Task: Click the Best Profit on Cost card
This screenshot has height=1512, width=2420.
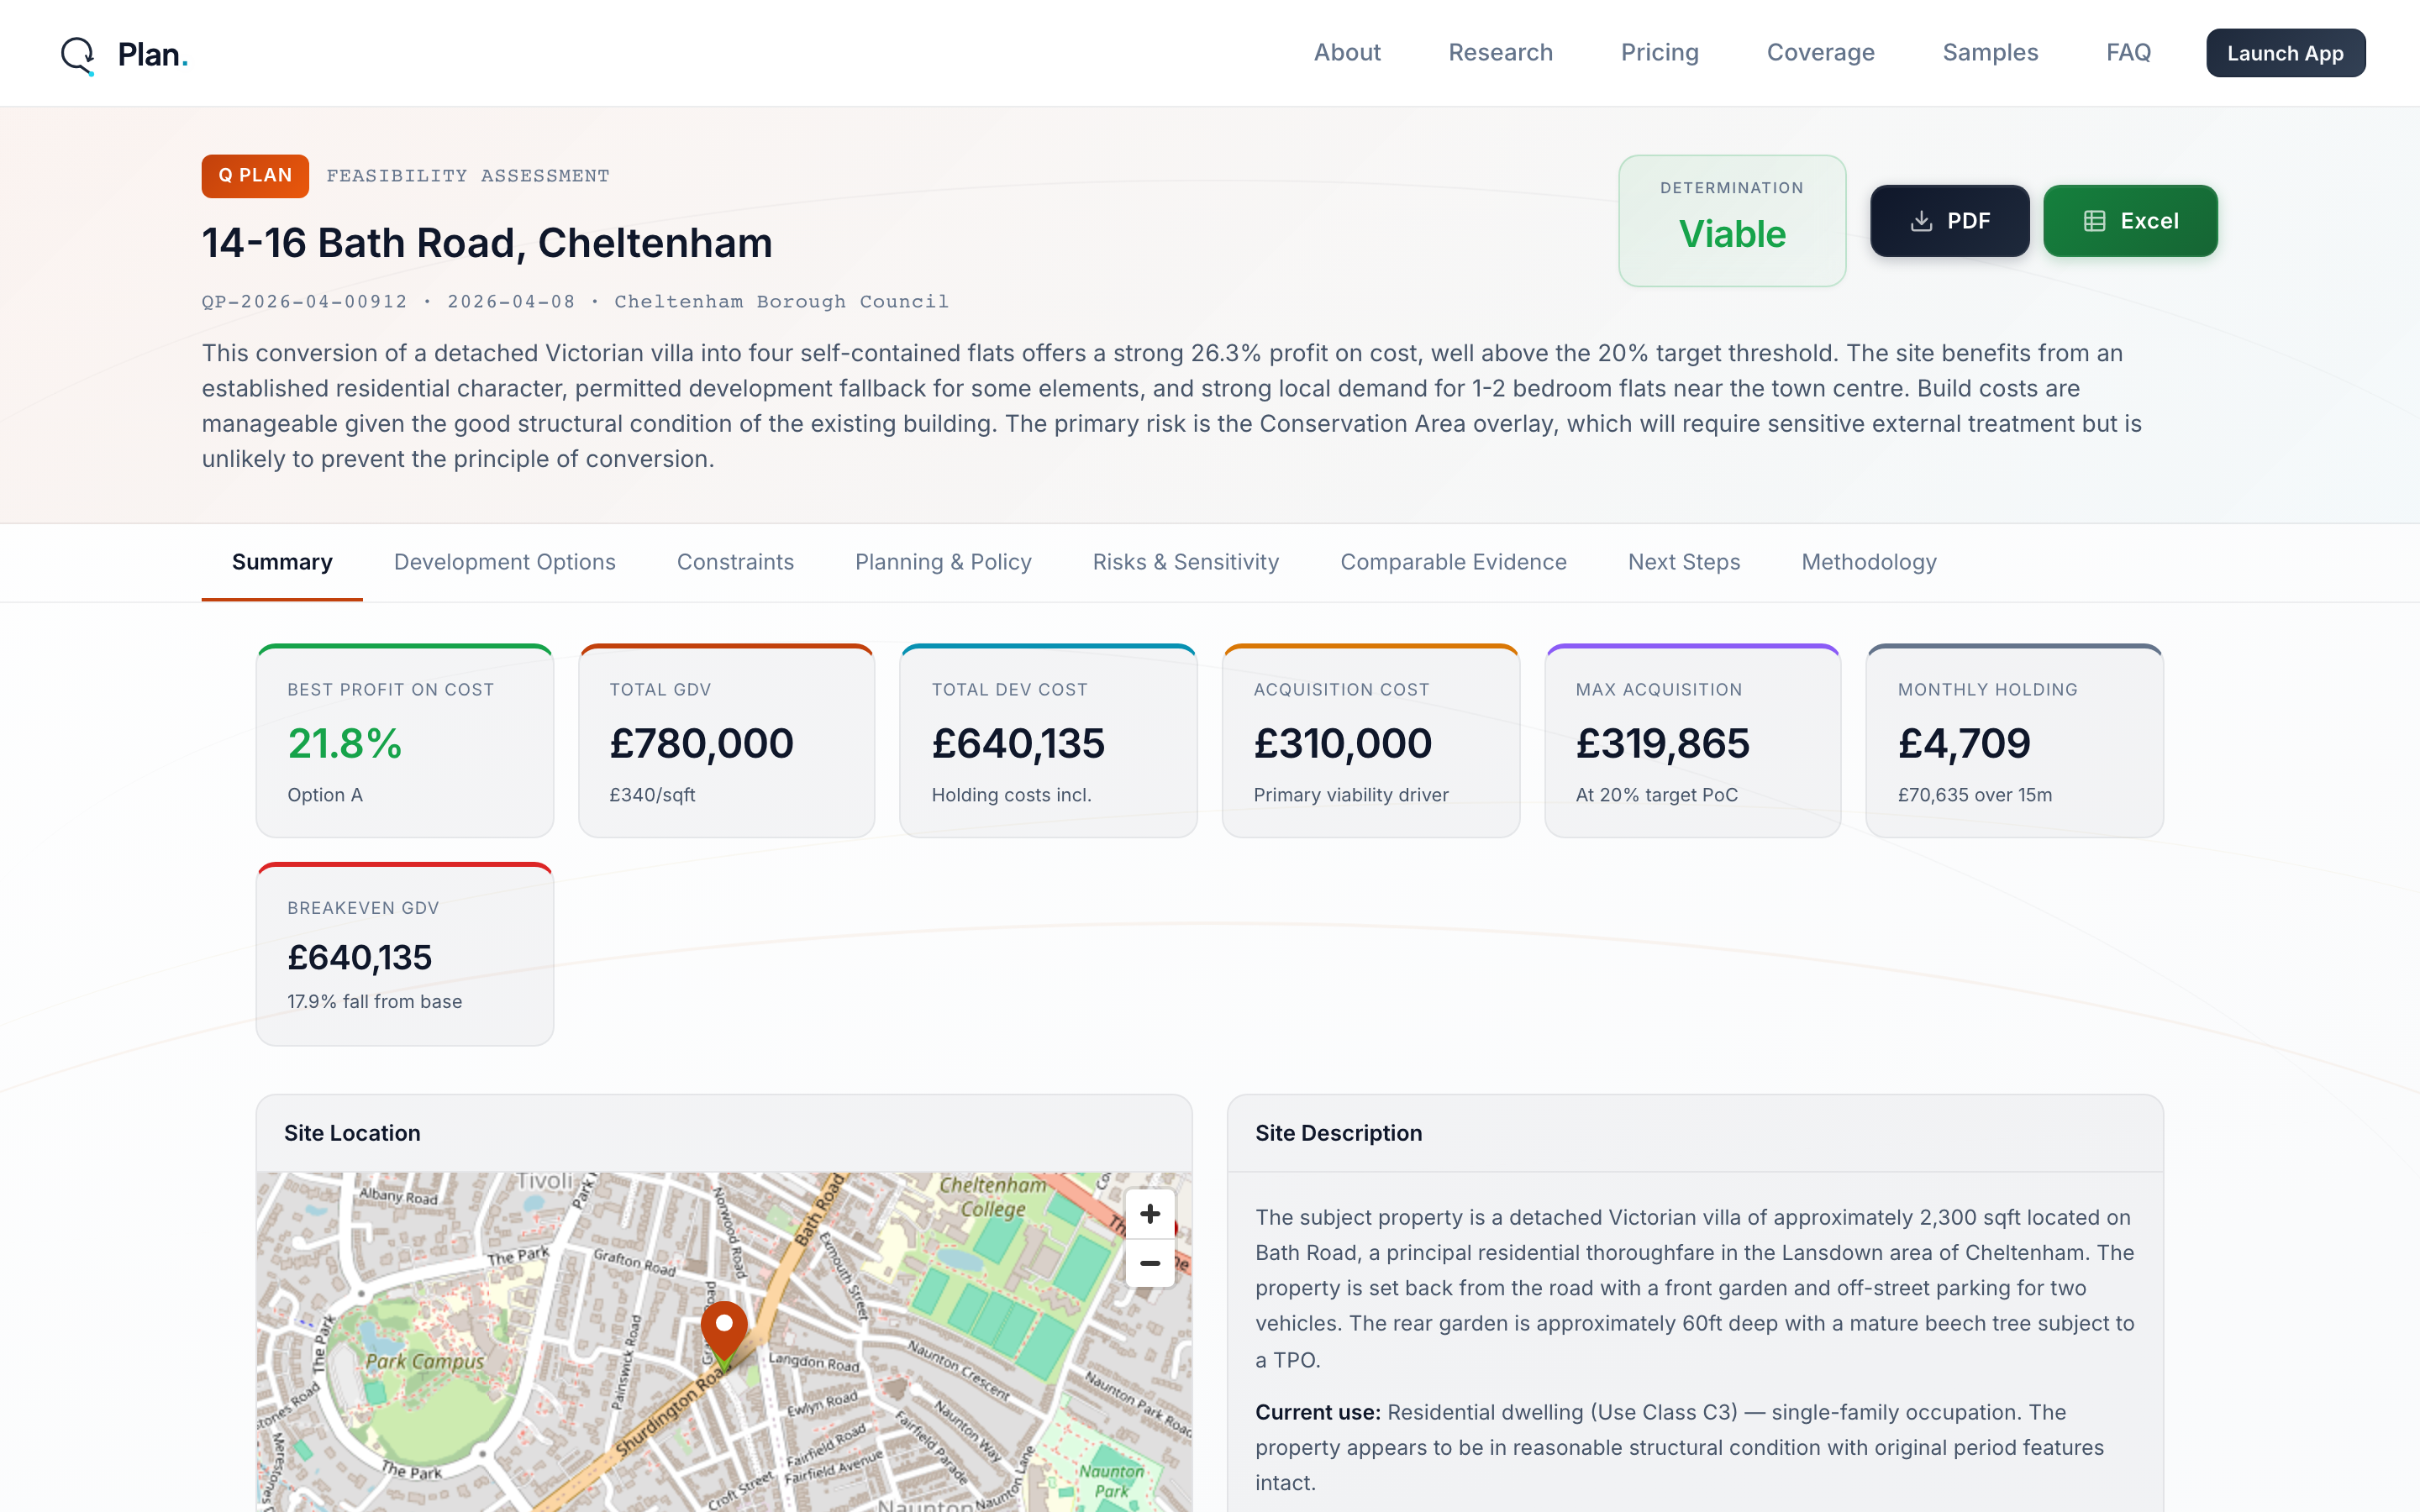Action: (x=404, y=741)
